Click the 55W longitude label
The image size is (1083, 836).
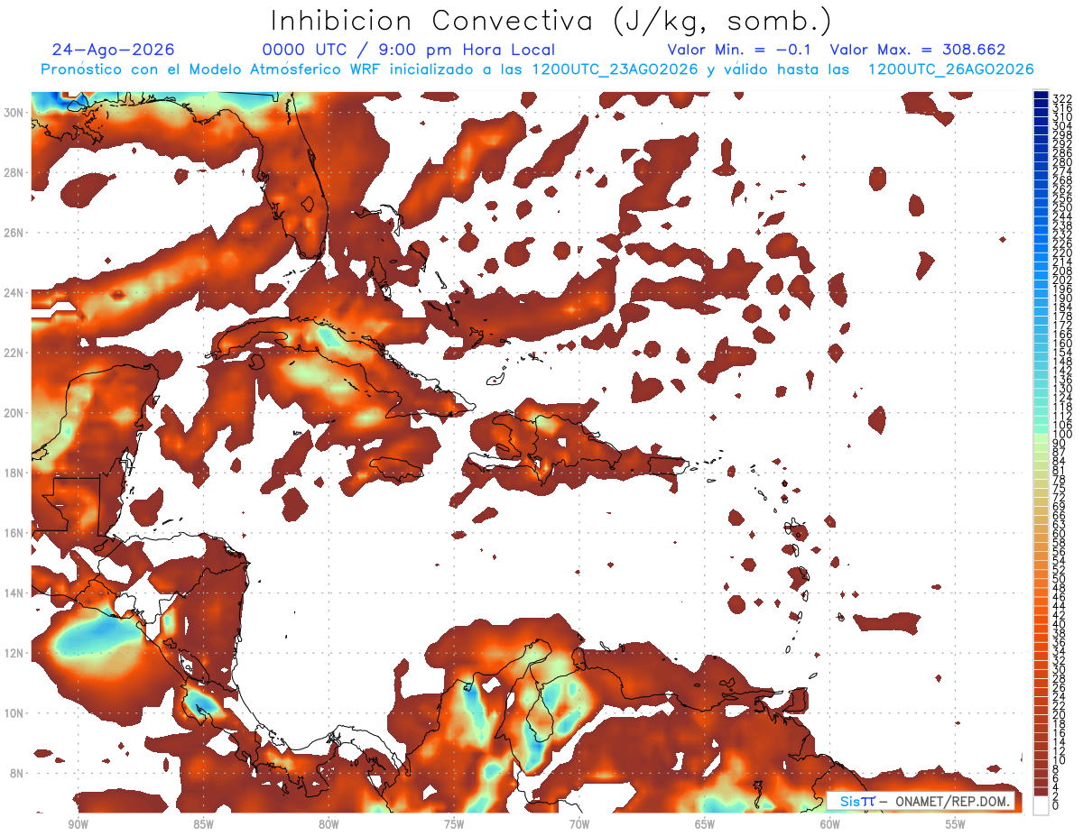[956, 824]
